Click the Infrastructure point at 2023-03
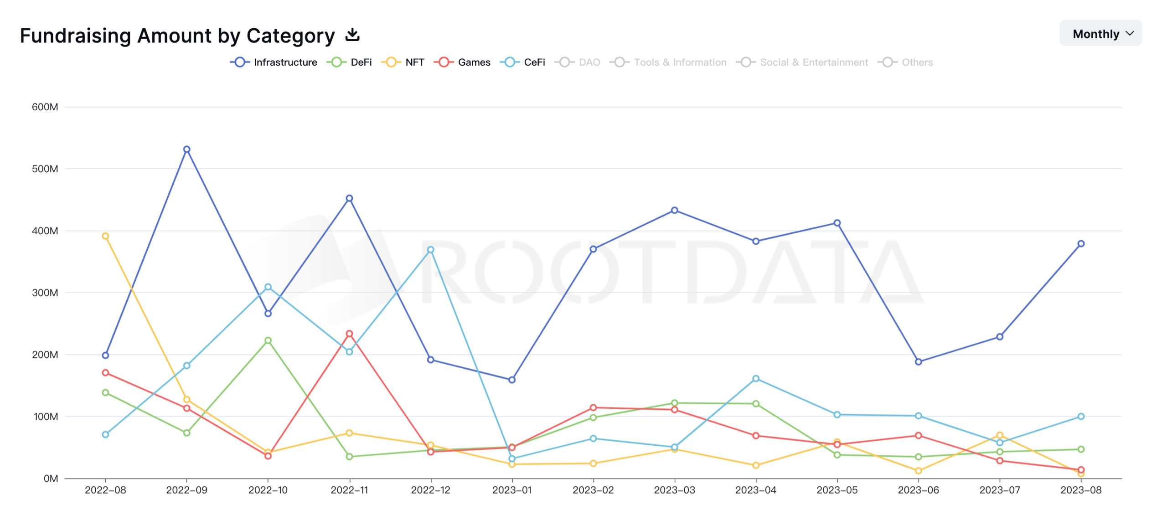The width and height of the screenshot is (1162, 515). [674, 211]
